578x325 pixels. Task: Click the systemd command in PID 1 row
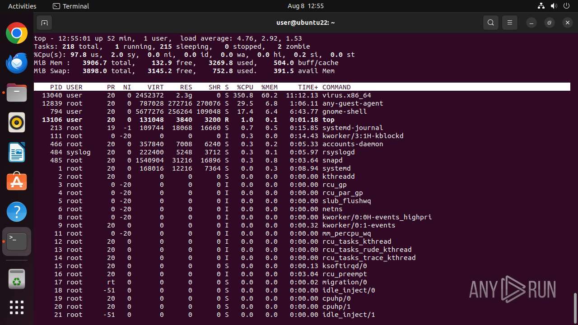click(x=336, y=168)
